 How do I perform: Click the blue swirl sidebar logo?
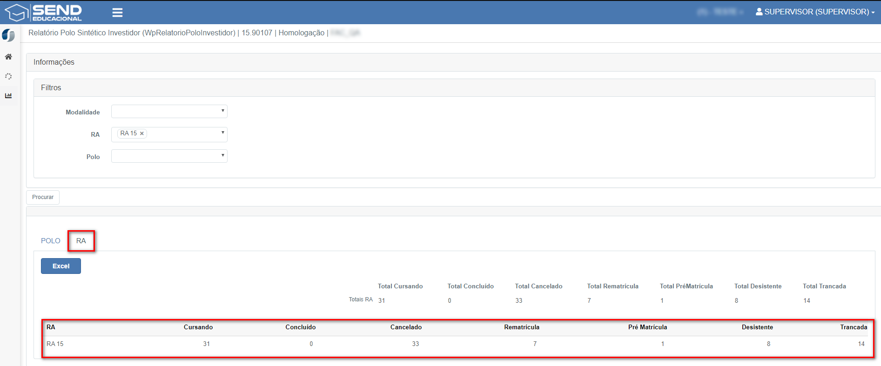pos(8,35)
